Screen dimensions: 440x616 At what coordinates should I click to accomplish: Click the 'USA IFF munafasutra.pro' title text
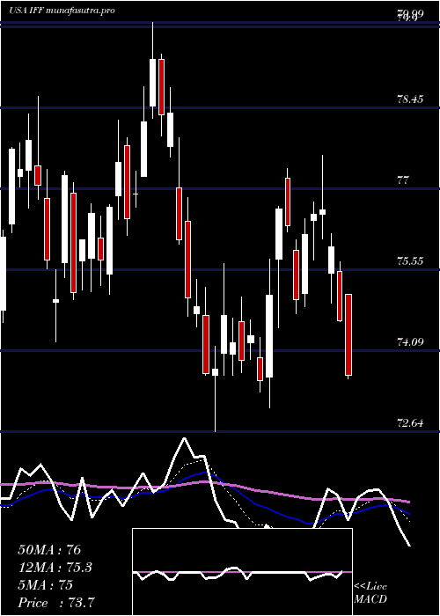pyautogui.click(x=62, y=11)
